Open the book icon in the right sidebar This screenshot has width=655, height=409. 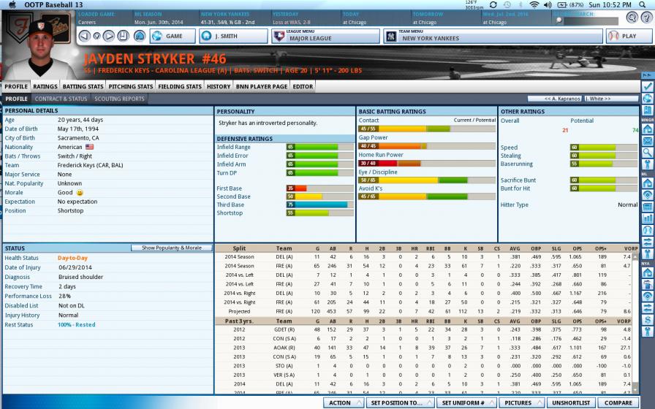point(648,110)
